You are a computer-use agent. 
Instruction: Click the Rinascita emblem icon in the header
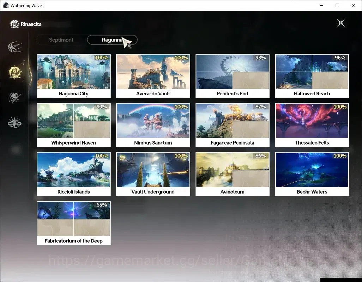tap(14, 24)
